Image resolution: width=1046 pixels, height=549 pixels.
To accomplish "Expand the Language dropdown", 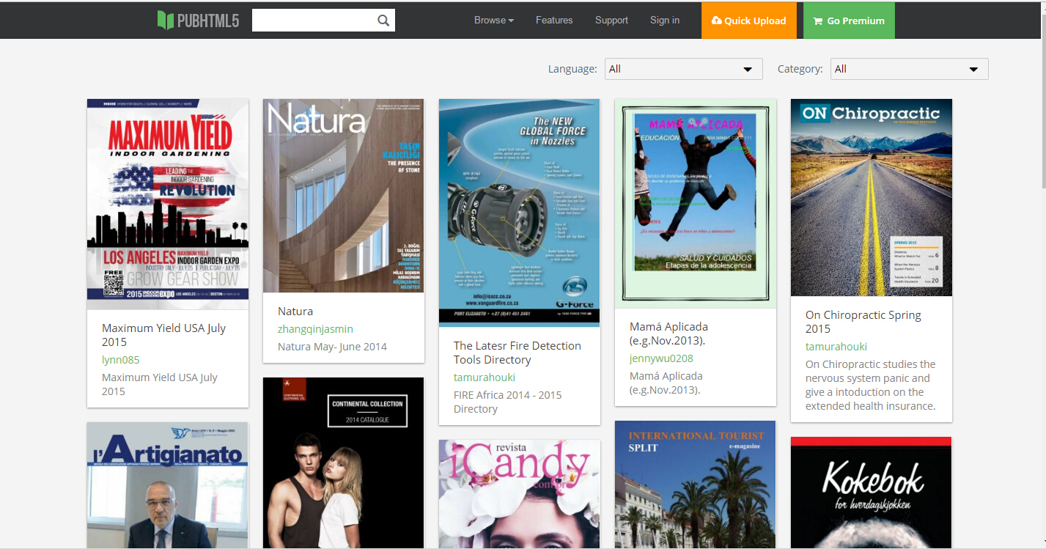I will pos(683,69).
